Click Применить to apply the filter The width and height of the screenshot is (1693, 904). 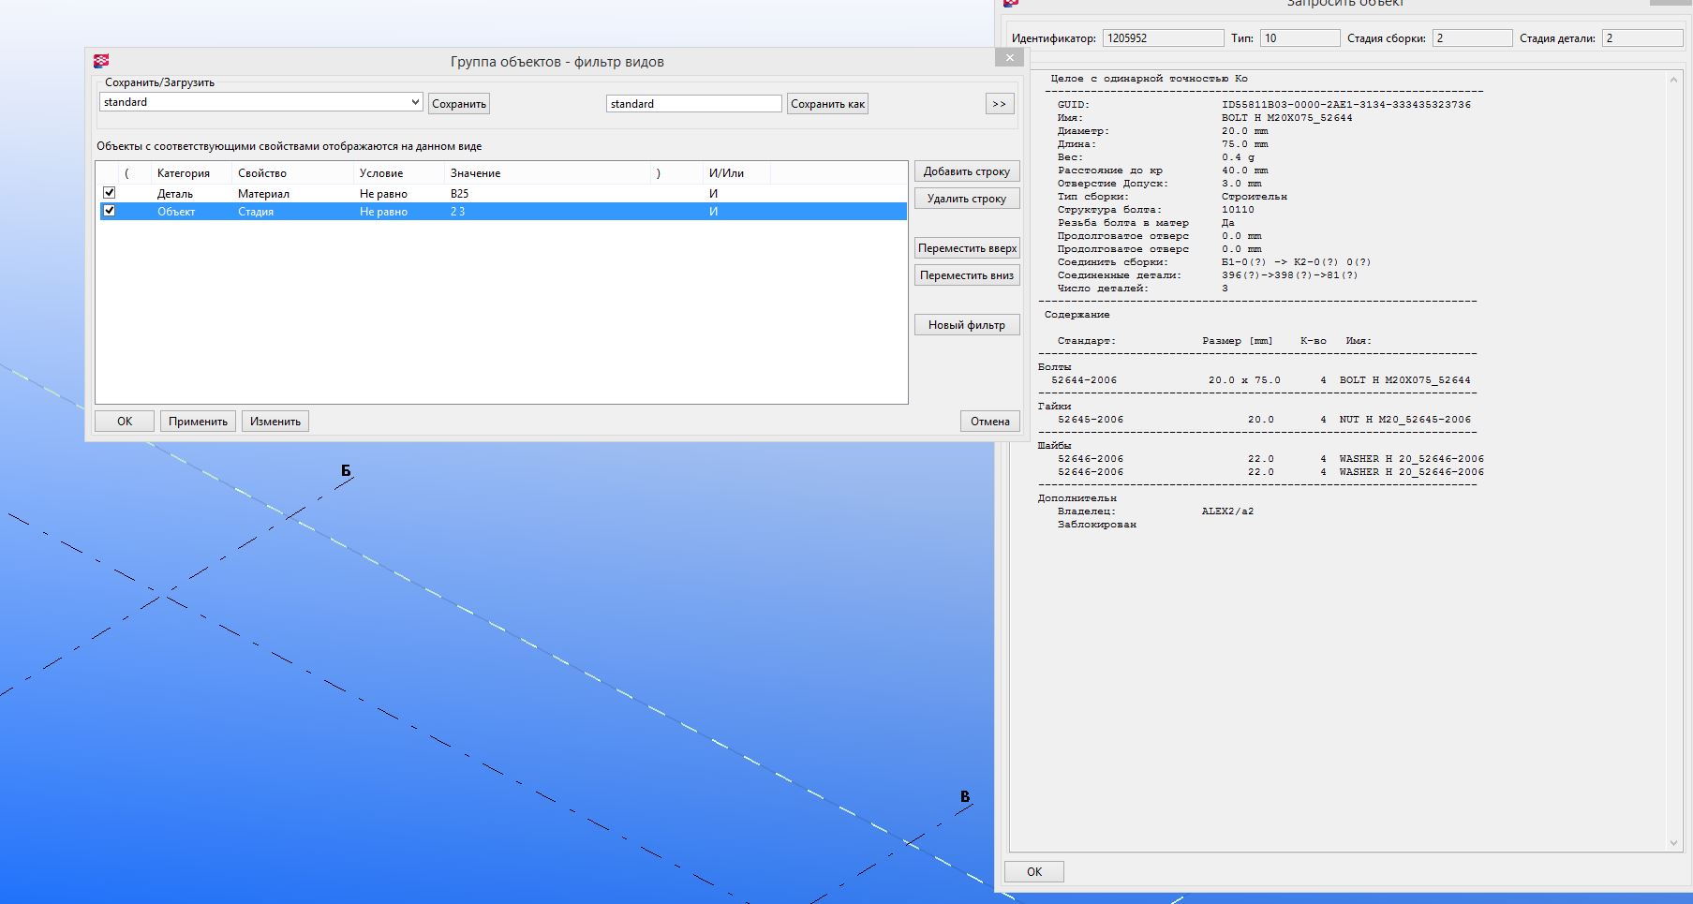point(198,422)
